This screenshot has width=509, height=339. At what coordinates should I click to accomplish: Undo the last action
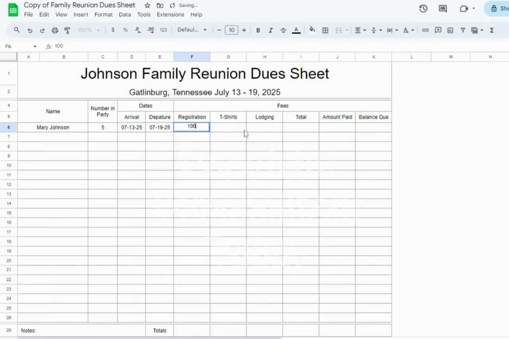coord(30,30)
